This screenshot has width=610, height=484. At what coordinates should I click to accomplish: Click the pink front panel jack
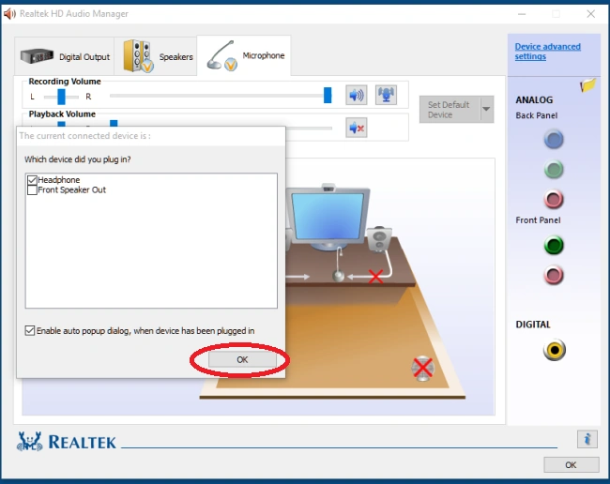click(554, 275)
